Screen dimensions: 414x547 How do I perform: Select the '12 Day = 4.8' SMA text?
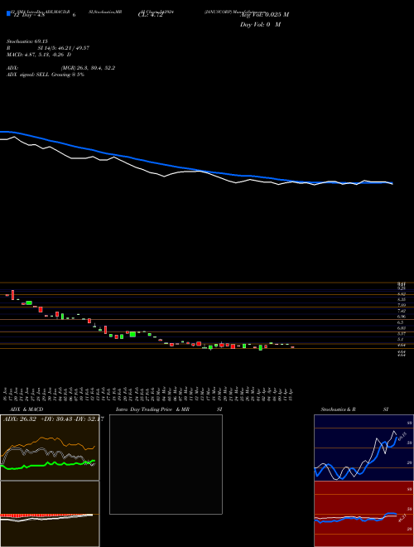27,15
